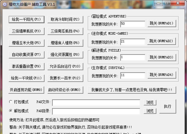Turn on 强化资源属性 (F8)
187x134 pixels.
(x=65, y=55)
